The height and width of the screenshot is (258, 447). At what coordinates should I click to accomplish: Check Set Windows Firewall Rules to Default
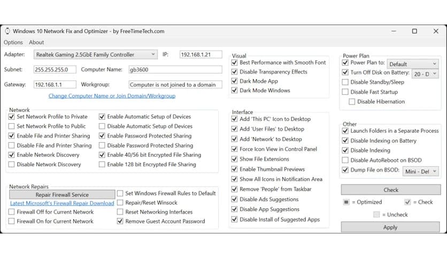coord(120,193)
